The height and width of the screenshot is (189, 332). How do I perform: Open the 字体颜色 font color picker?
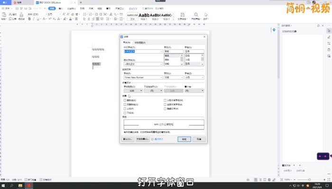[133, 91]
